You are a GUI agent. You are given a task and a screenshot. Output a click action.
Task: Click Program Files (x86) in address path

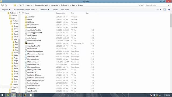[x=41, y=5]
